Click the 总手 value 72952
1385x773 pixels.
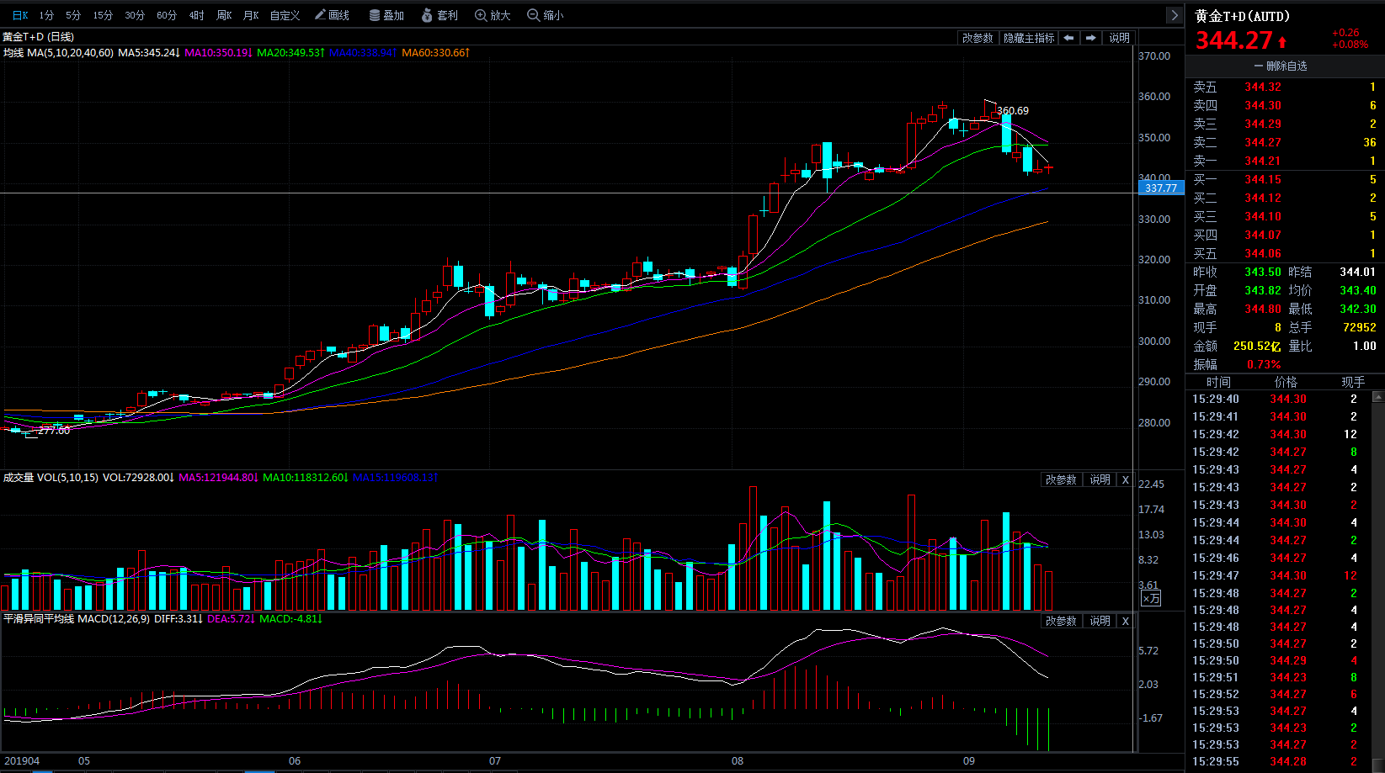(x=1359, y=327)
